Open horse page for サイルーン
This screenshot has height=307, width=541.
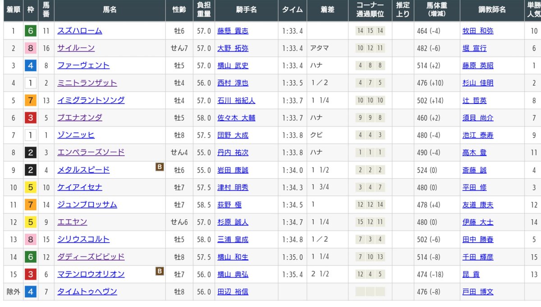point(76,48)
